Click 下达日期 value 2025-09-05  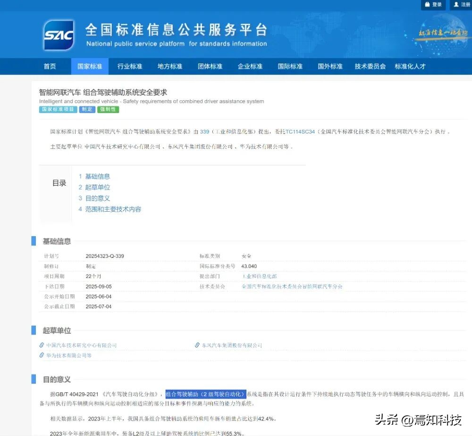(x=99, y=287)
